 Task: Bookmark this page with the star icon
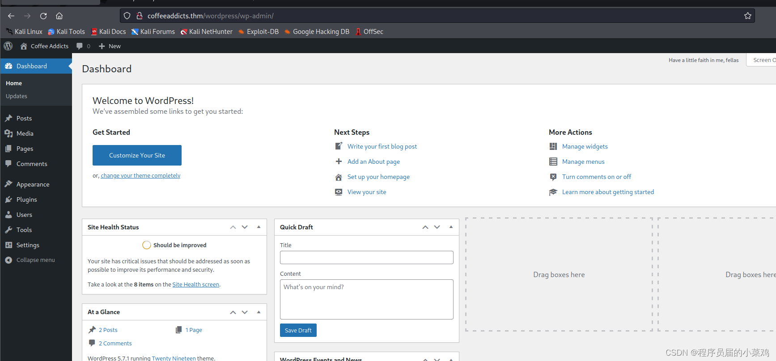(x=747, y=16)
